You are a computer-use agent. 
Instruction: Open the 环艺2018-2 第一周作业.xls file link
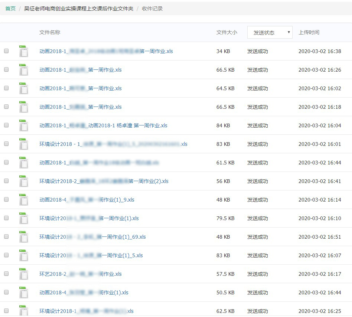point(81,274)
